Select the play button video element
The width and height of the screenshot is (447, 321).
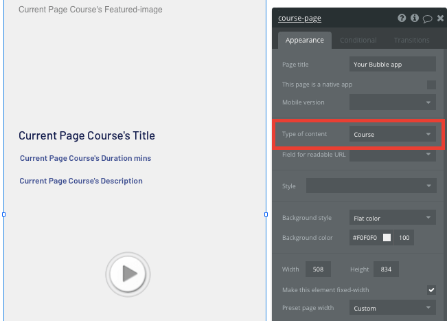(128, 274)
